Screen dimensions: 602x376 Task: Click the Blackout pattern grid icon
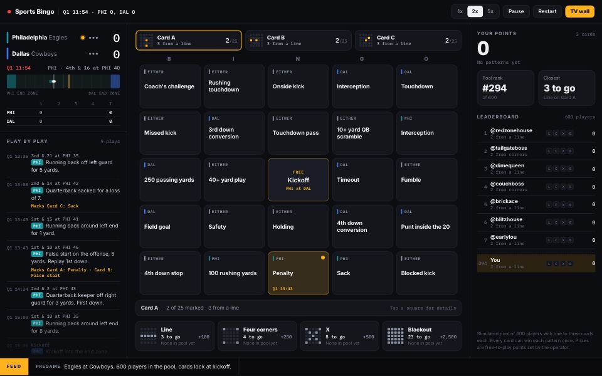click(x=395, y=336)
